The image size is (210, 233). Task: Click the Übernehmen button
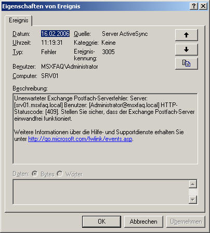coord(186,222)
